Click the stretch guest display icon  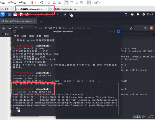(96, 3)
